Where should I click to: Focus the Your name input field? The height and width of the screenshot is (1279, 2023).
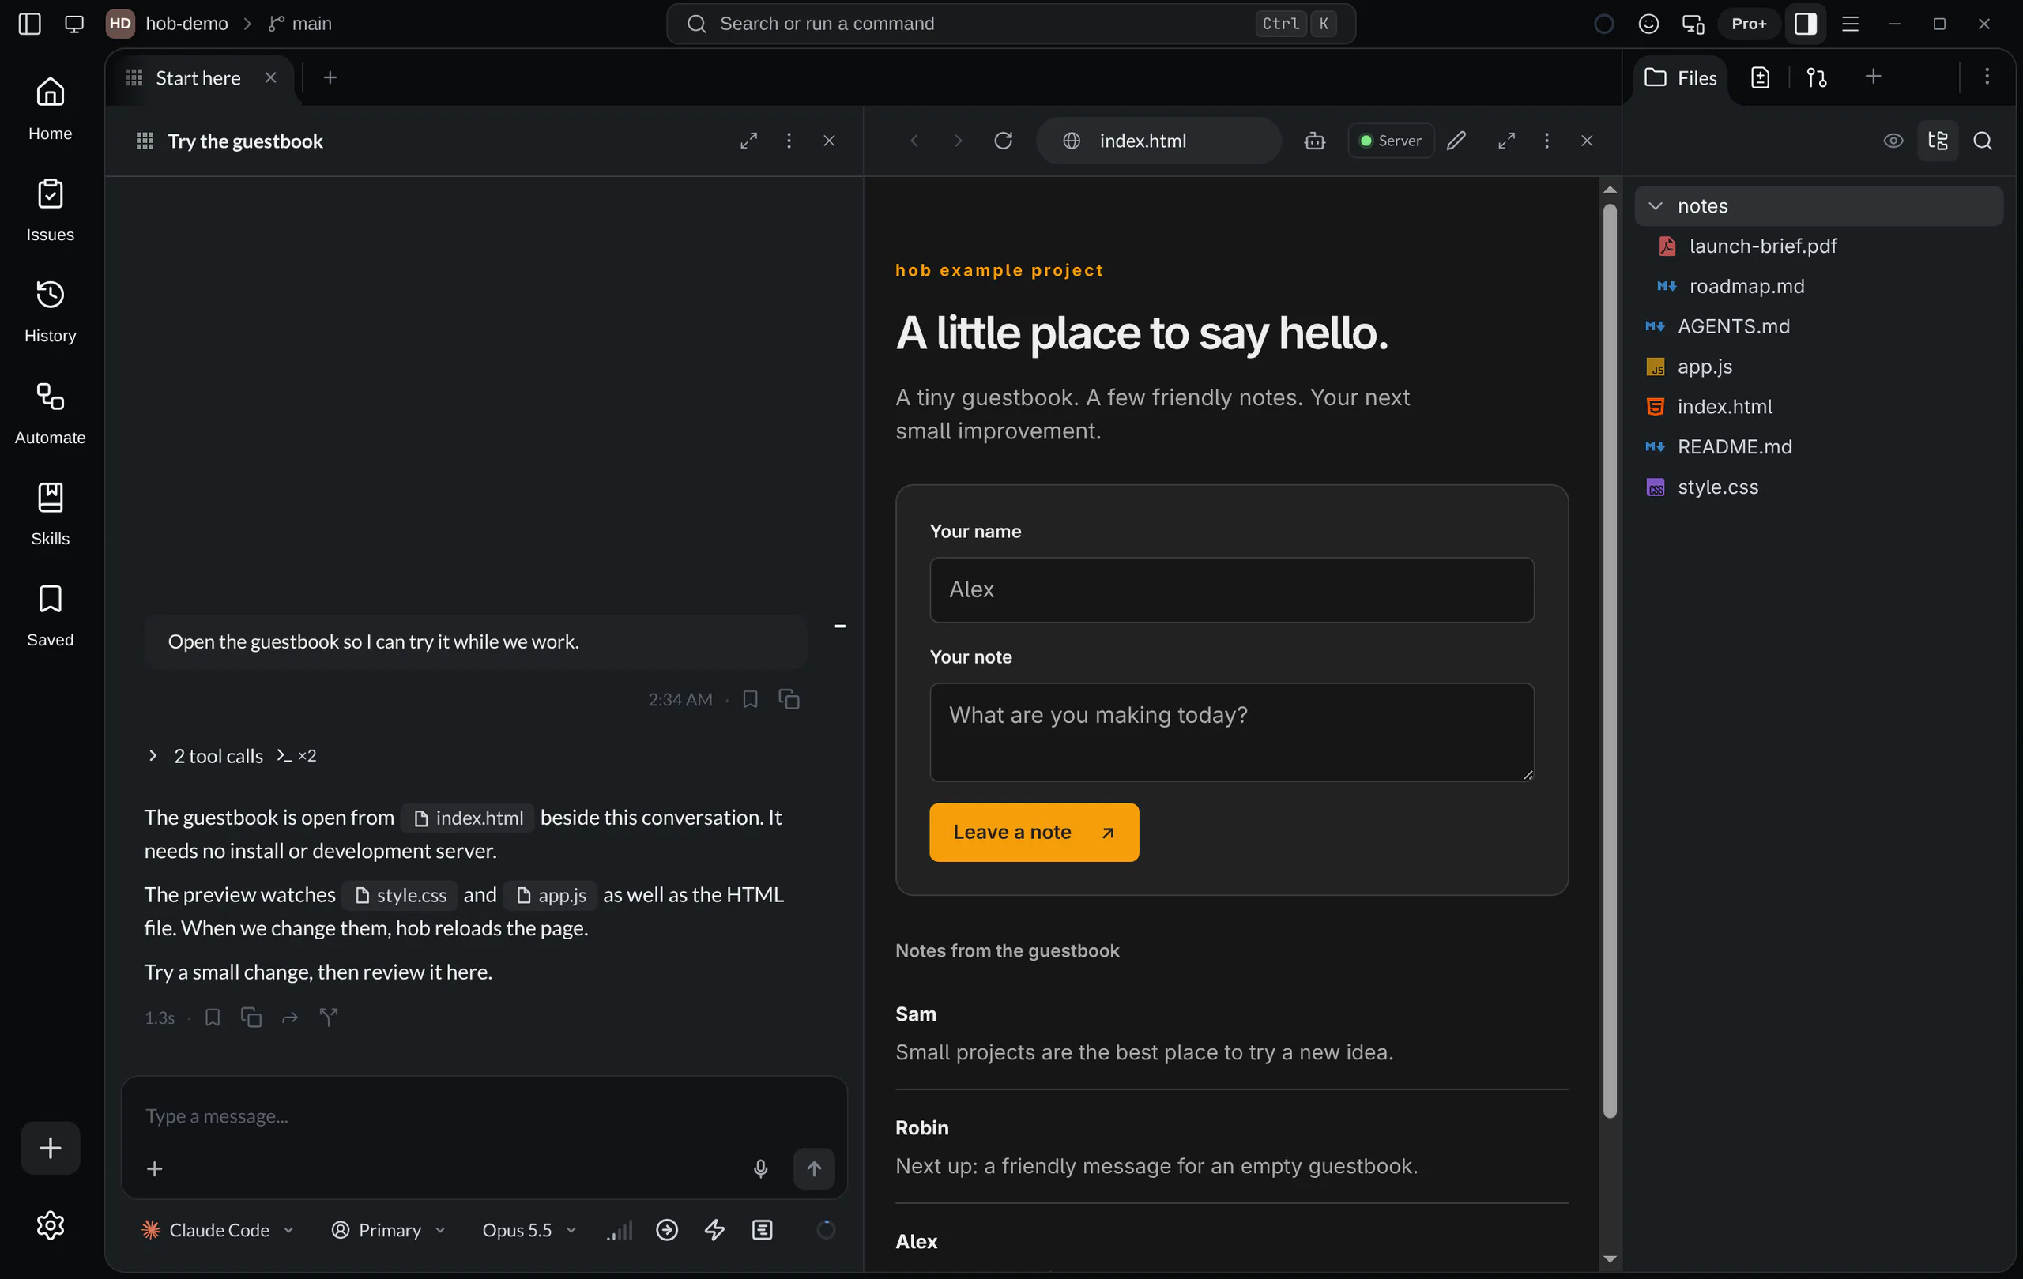click(1230, 589)
